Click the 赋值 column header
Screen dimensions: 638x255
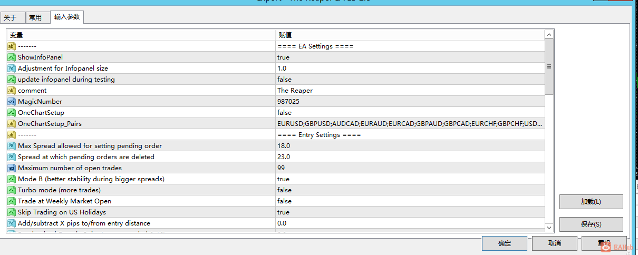tap(410, 35)
